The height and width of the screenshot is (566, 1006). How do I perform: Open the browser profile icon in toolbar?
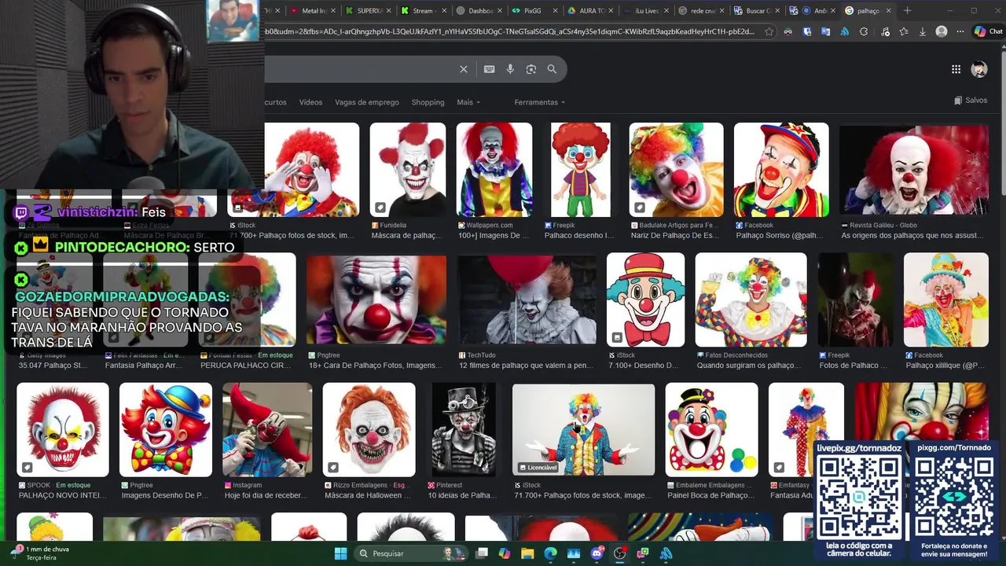942,31
